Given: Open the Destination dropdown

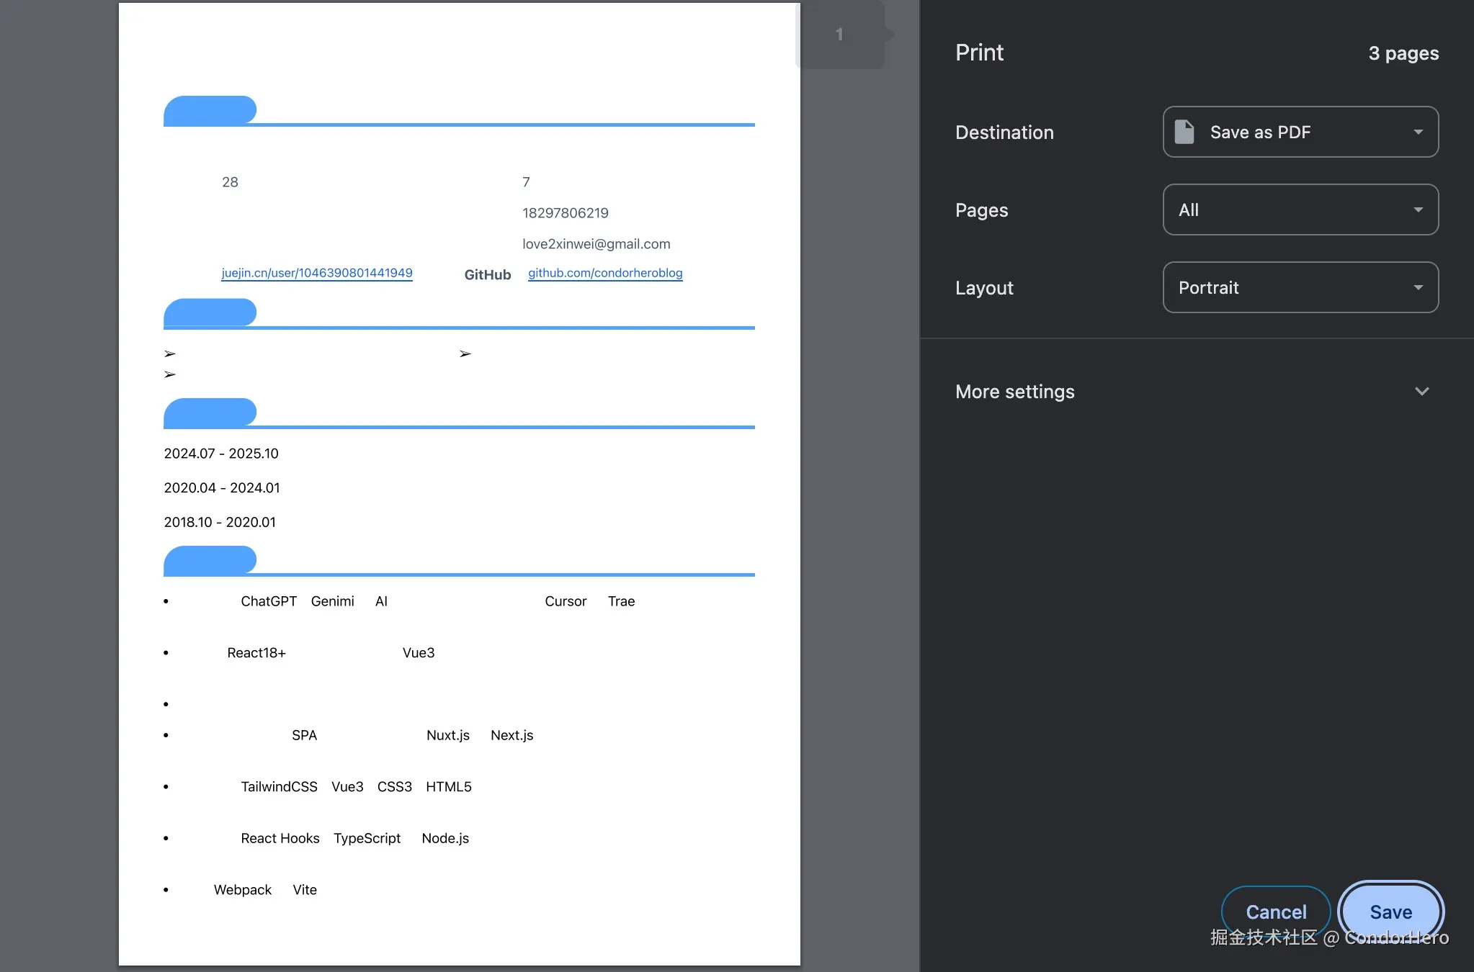Looking at the screenshot, I should click(1300, 132).
